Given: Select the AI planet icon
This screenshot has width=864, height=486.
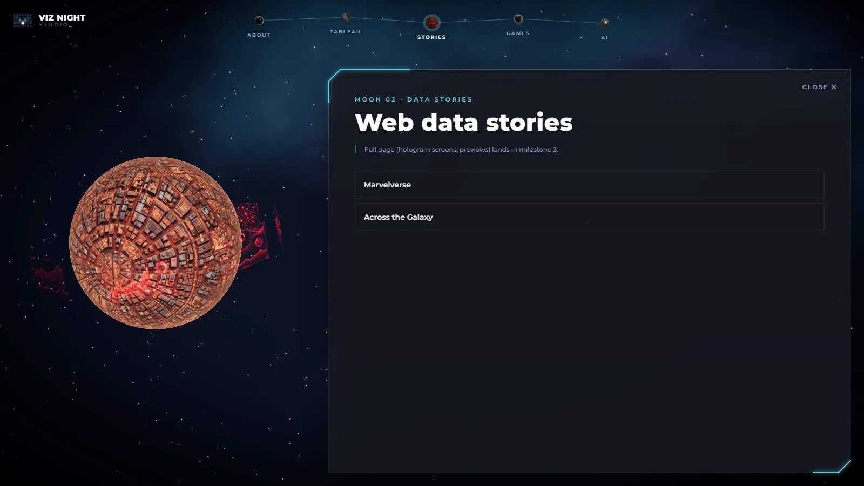Looking at the screenshot, I should tap(605, 23).
